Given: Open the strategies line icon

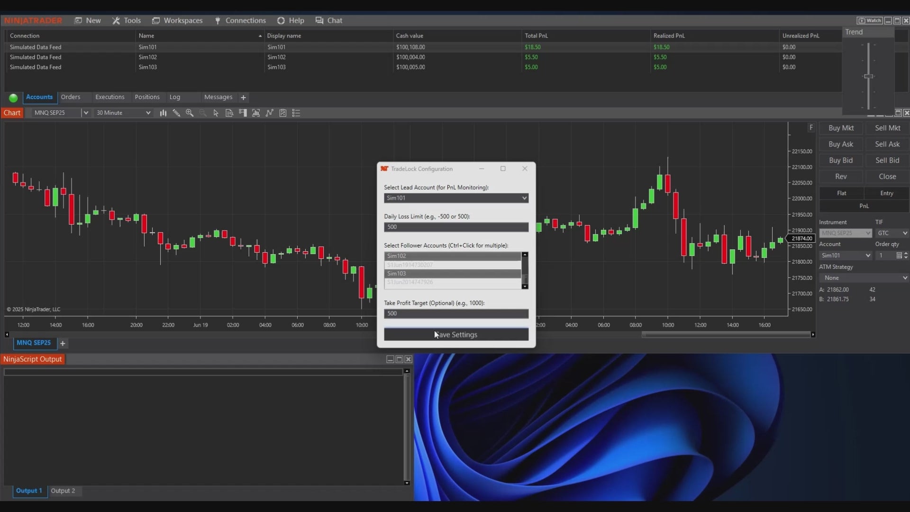Looking at the screenshot, I should point(270,113).
